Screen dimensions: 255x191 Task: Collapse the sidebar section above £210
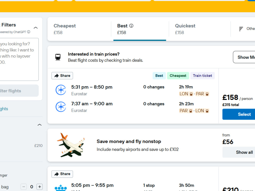(x=40, y=125)
